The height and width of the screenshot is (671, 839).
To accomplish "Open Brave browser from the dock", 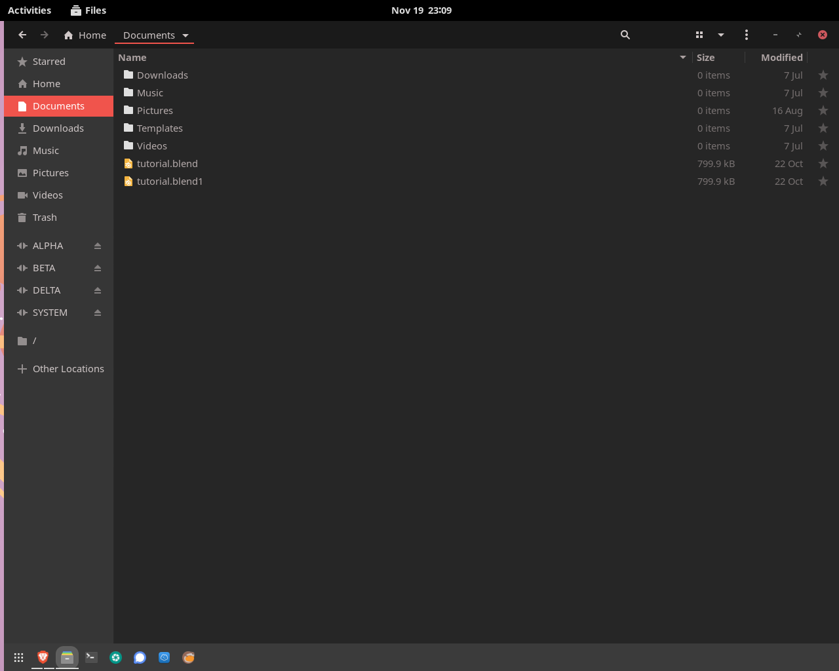I will [43, 657].
